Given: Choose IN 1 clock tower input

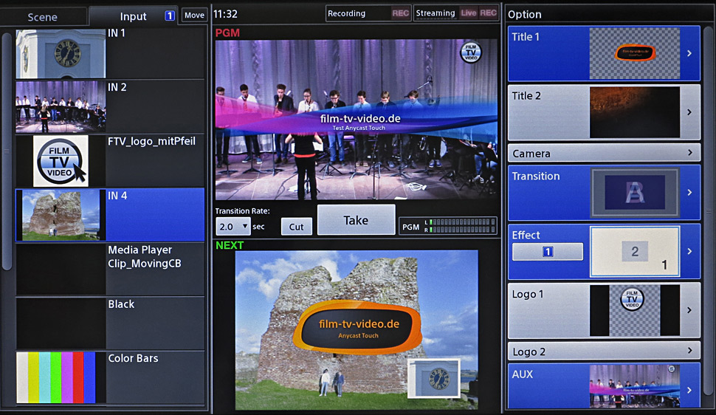Looking at the screenshot, I should point(61,54).
